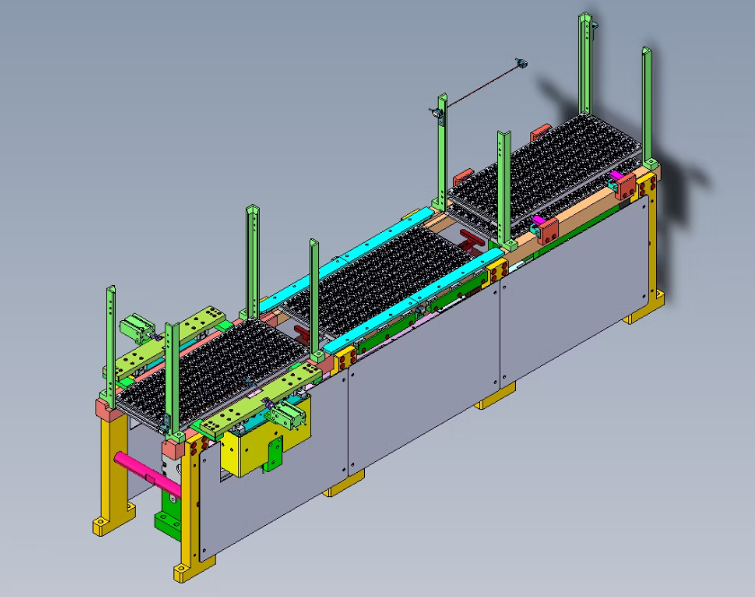Select the pink cylindrical rod on the left end
Viewport: 755px width, 597px height.
click(x=147, y=475)
